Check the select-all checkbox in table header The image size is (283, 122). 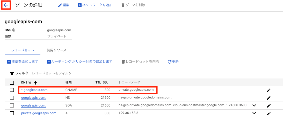12,83
